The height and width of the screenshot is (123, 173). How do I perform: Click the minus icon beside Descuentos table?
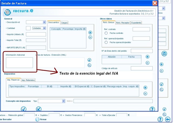[90, 37]
